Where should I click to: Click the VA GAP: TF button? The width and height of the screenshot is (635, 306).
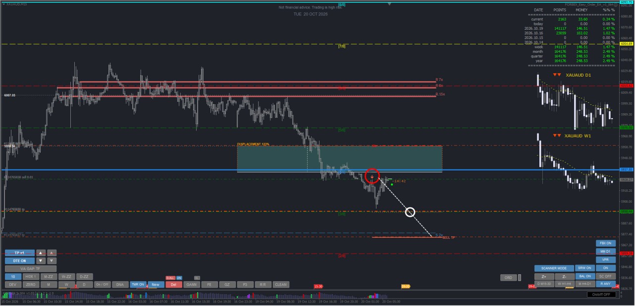click(x=31, y=268)
